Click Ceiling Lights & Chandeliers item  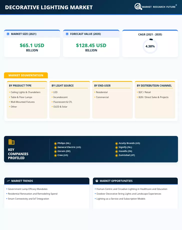[x=26, y=92]
